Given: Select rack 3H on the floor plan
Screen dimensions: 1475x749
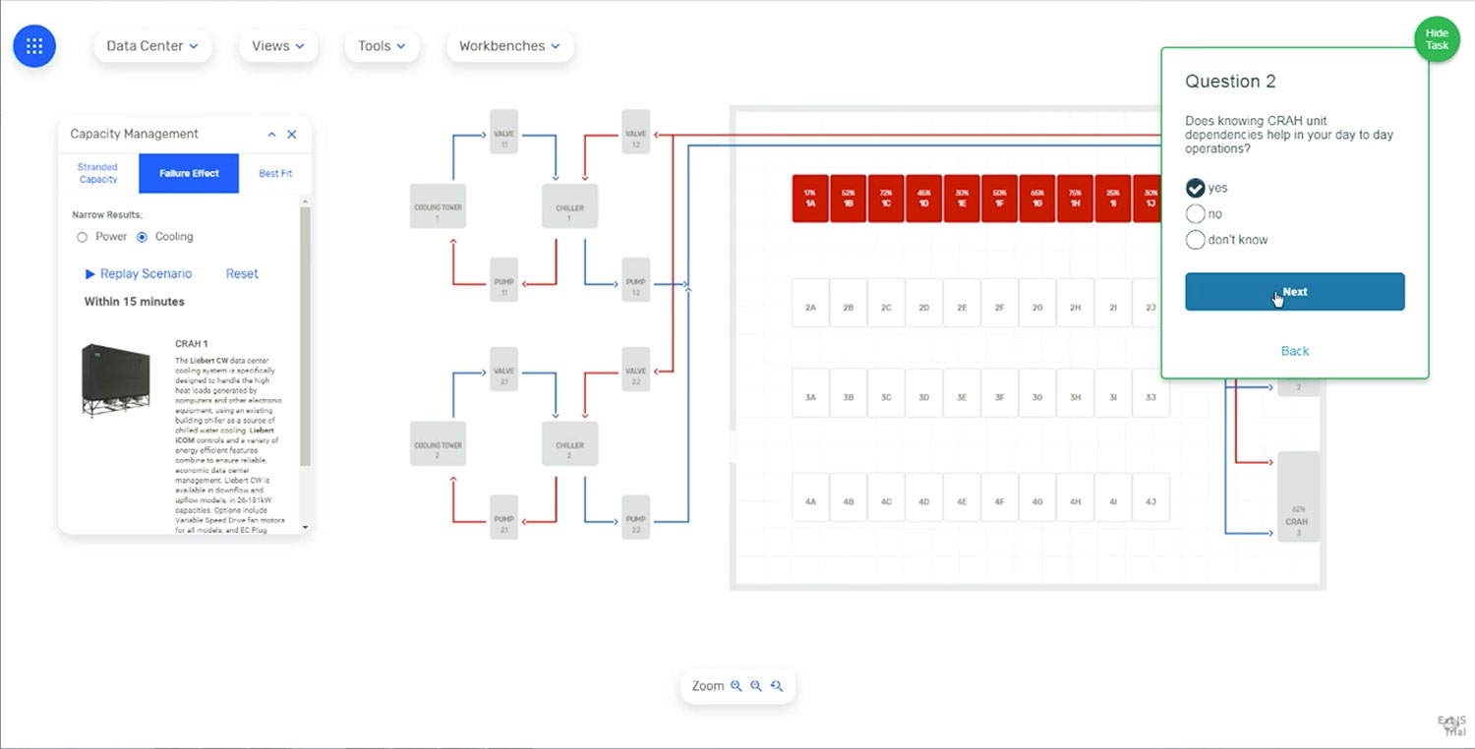Looking at the screenshot, I should pos(1075,393).
